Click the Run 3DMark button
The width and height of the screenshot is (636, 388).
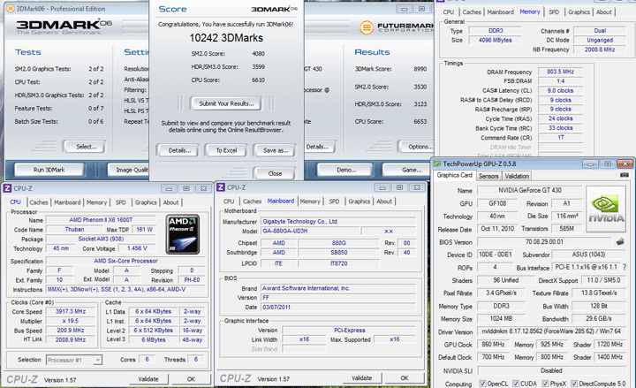49,170
